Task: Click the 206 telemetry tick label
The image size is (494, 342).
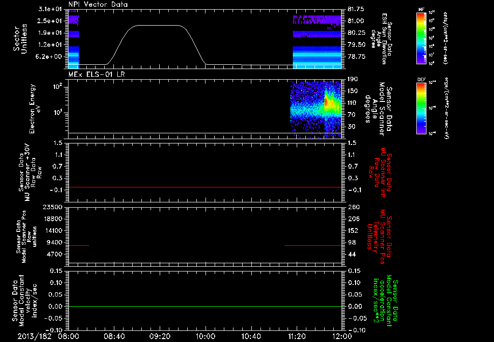Action: (353, 219)
